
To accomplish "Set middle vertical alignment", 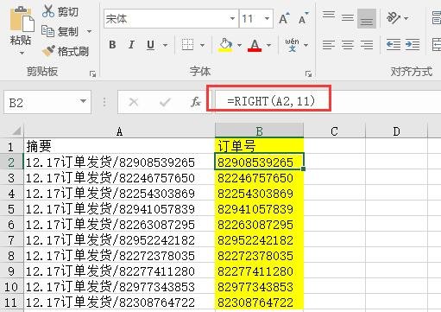I will coord(348,18).
